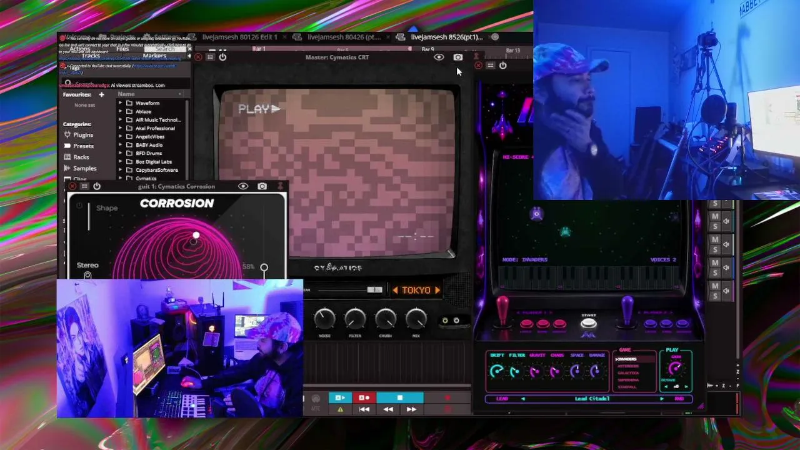Switch to livejamsesh 80126 Edit 1 tab

[x=239, y=37]
